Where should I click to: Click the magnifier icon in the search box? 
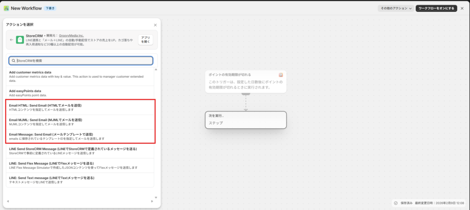point(14,60)
